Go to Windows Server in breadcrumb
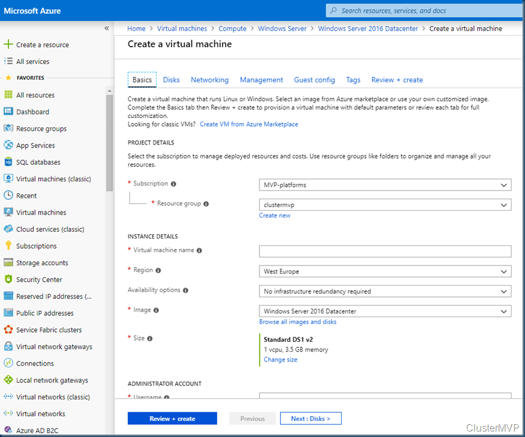This screenshot has width=525, height=437. pos(282,28)
